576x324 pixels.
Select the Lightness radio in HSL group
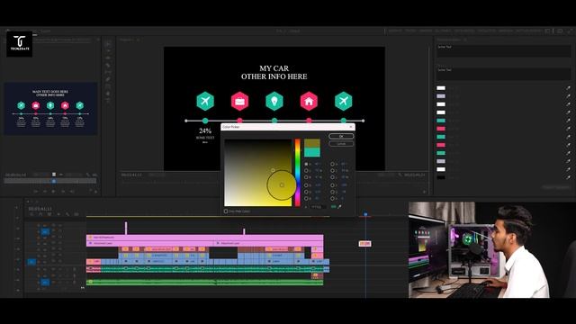click(332, 177)
